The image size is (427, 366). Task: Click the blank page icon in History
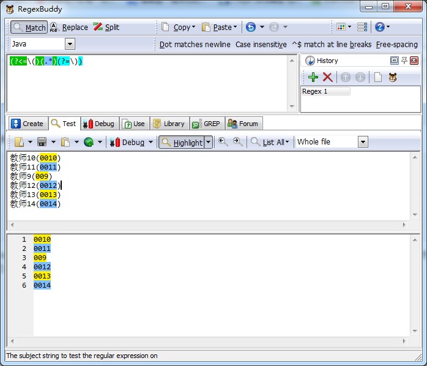(x=377, y=77)
